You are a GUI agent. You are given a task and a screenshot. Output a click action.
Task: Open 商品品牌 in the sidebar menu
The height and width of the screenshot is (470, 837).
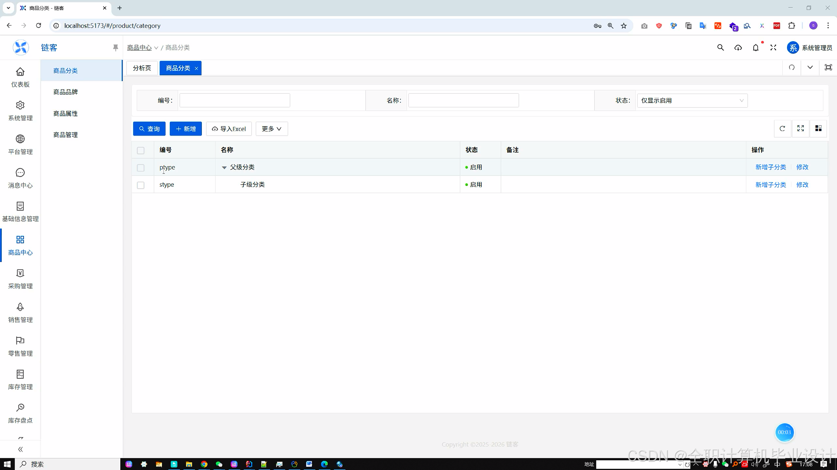[x=65, y=92]
